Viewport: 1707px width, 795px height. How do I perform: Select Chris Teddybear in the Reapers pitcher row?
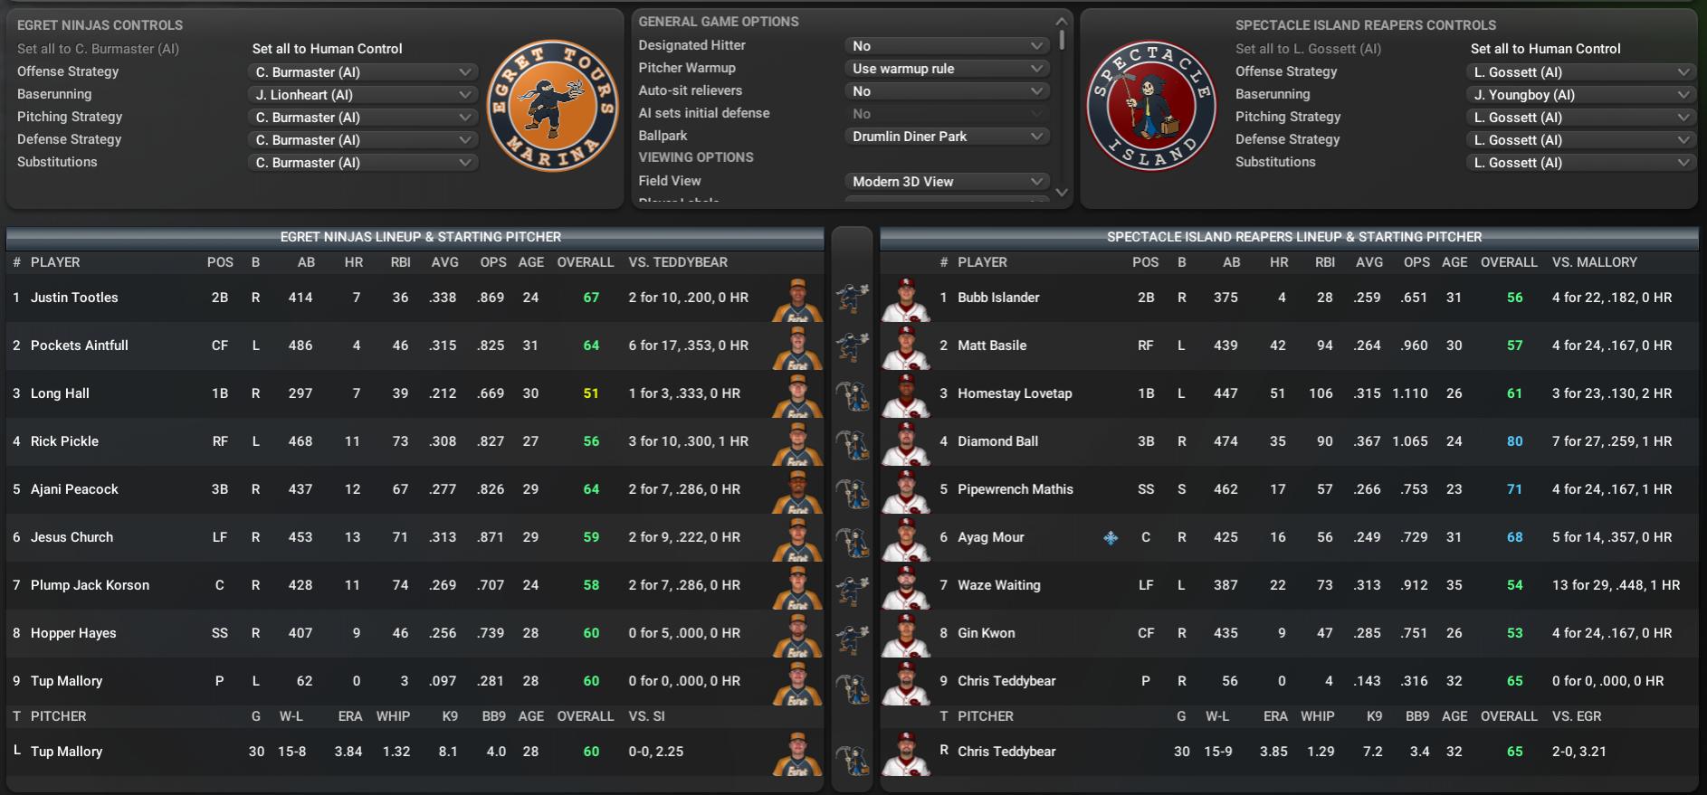[x=1006, y=752]
